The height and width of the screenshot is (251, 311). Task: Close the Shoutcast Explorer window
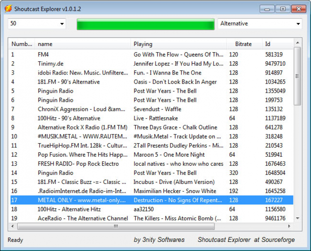point(299,9)
